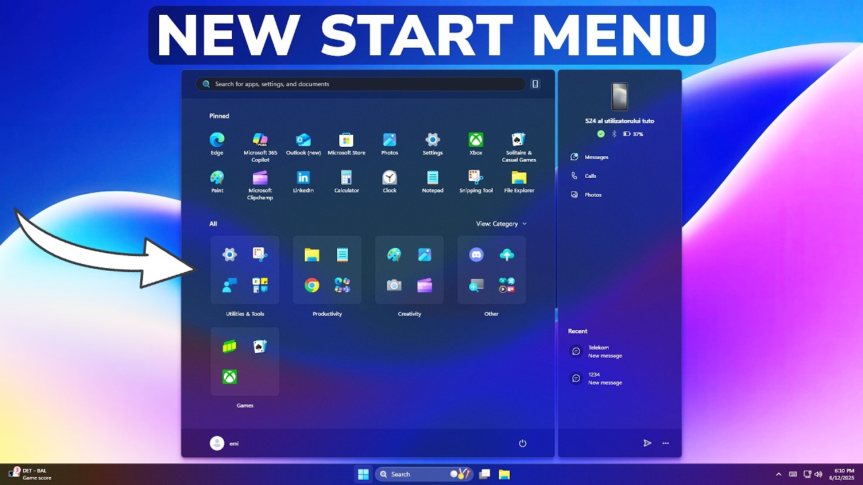Image resolution: width=863 pixels, height=485 pixels.
Task: Open Google Chrome in Productivity category
Action: 311,285
